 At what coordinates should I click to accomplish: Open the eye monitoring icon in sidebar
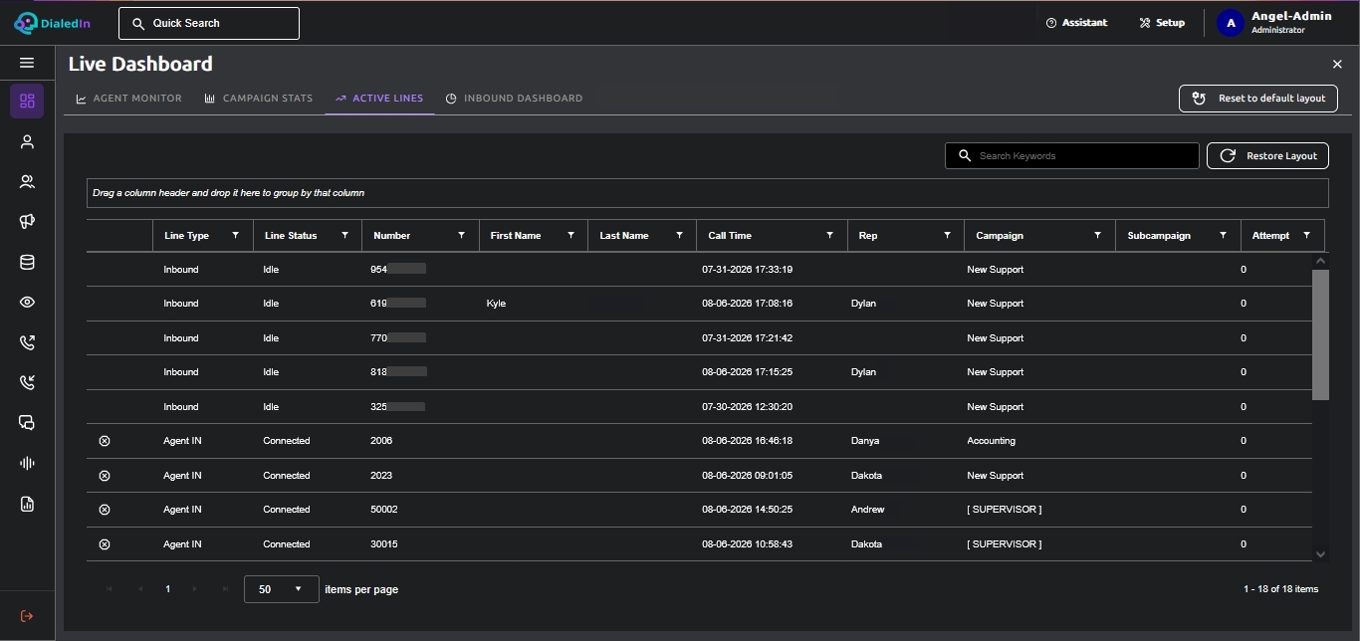27,303
